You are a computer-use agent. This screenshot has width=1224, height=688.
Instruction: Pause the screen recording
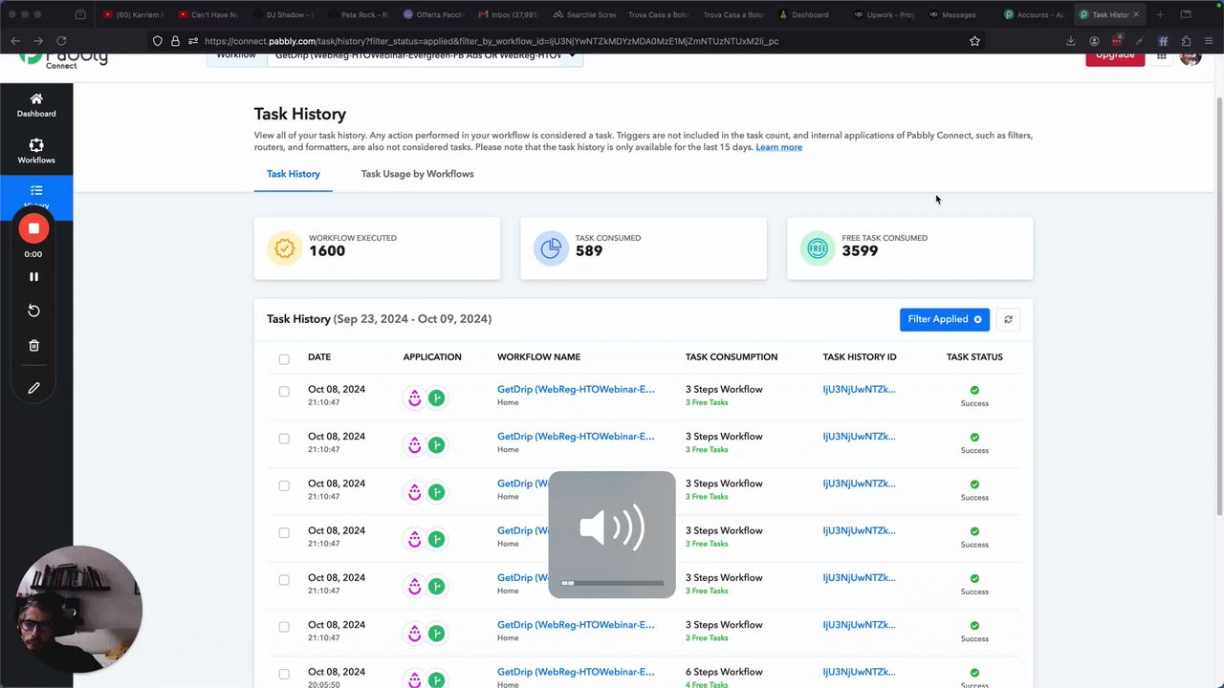pyautogui.click(x=33, y=276)
